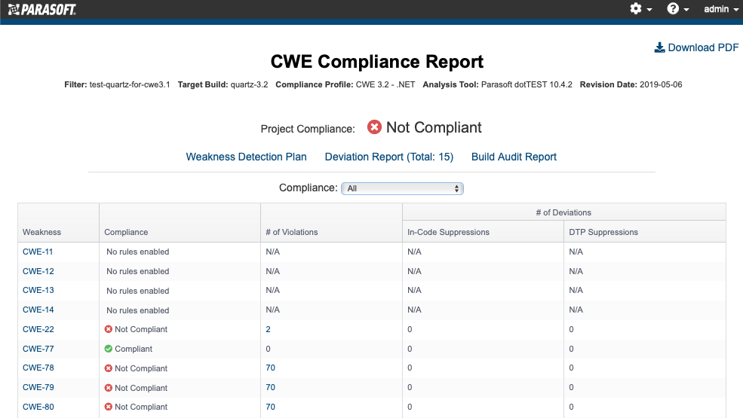
Task: Click the Not Compliant project status icon
Action: pyautogui.click(x=374, y=127)
